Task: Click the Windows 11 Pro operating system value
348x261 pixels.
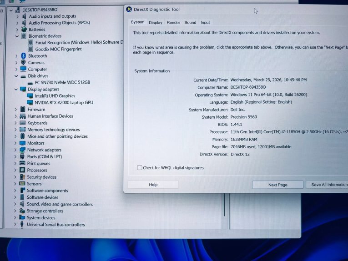Action: pos(268,95)
